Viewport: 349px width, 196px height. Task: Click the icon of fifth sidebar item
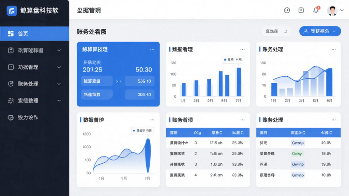pos(11,101)
